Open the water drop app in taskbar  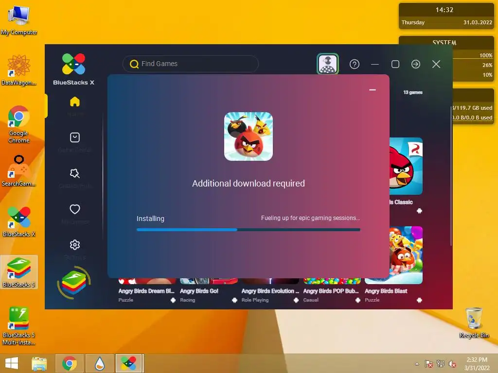point(100,363)
